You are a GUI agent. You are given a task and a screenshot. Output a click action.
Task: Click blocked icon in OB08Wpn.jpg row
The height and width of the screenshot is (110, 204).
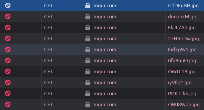pos(8,105)
